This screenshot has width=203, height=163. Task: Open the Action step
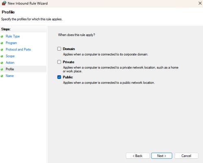pyautogui.click(x=10, y=63)
